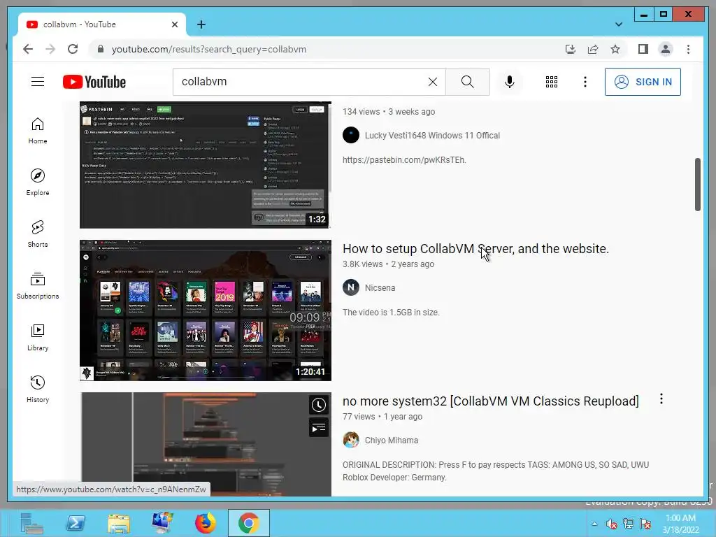Bookmark this page with the star

click(x=615, y=50)
